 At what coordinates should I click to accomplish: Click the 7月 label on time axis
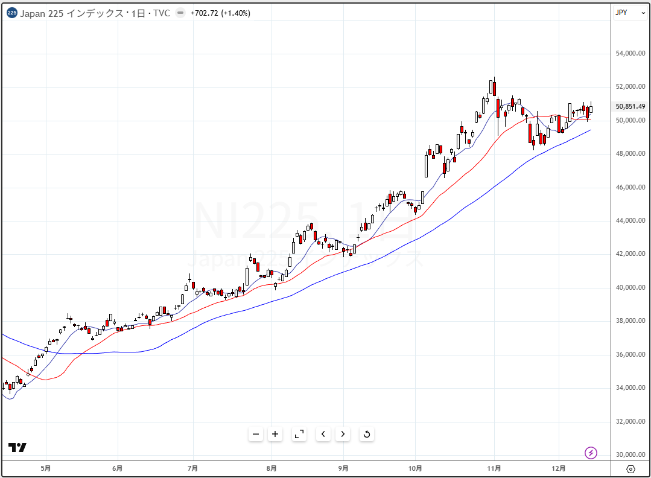[193, 468]
